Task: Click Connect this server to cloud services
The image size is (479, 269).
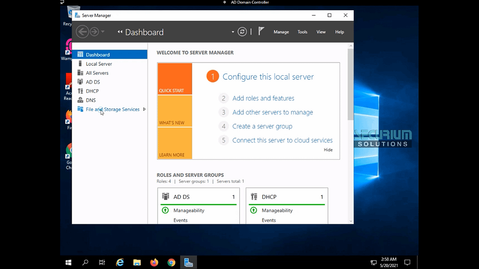Action: point(282,140)
